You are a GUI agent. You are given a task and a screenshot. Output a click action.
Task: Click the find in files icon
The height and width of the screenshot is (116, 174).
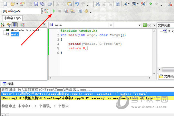(118, 4)
